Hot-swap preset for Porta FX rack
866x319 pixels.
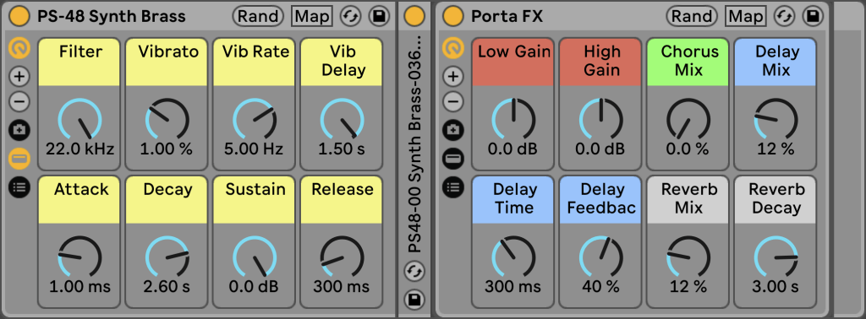coord(783,16)
